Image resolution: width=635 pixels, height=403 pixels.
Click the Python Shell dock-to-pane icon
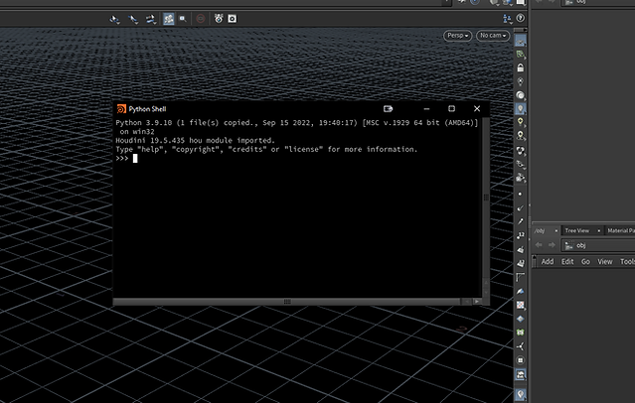coord(388,109)
